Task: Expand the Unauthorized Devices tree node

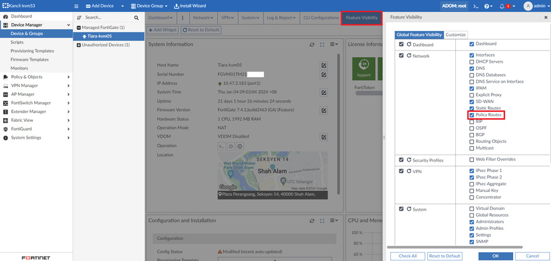Action: click(x=79, y=45)
